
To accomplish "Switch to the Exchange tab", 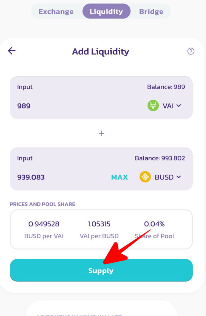I will pyautogui.click(x=56, y=11).
